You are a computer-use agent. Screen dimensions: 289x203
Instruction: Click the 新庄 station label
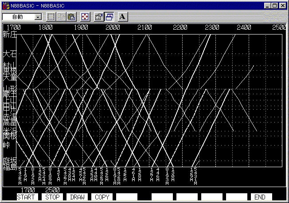[10, 34]
